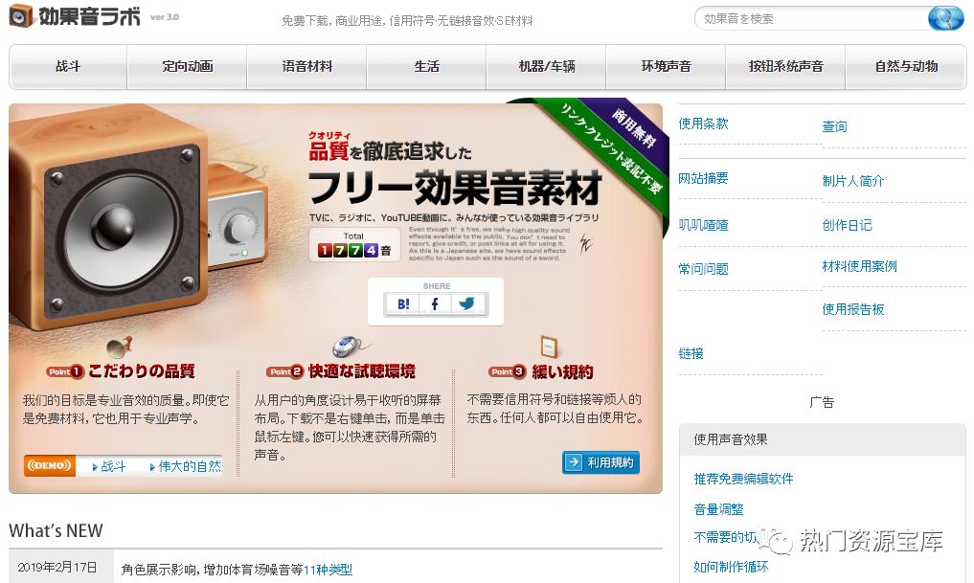This screenshot has height=583, width=974.
Task: Focus the 効果音を検索 search field
Action: 810,18
